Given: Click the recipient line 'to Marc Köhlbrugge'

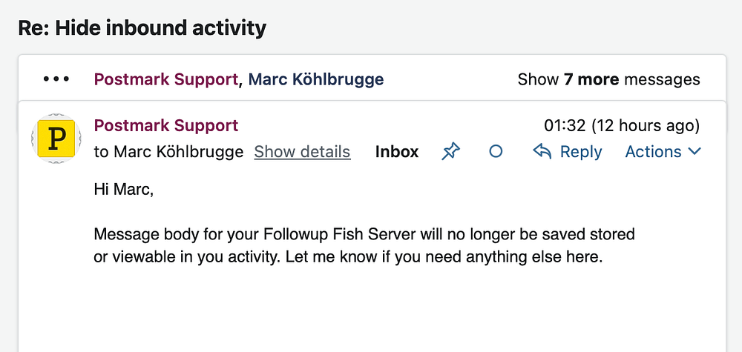Looking at the screenshot, I should click(x=168, y=152).
